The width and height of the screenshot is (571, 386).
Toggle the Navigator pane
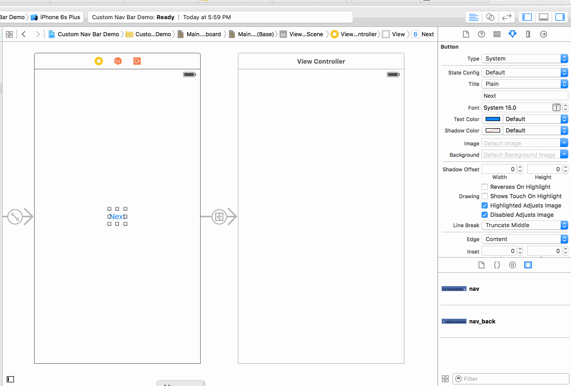pos(527,17)
